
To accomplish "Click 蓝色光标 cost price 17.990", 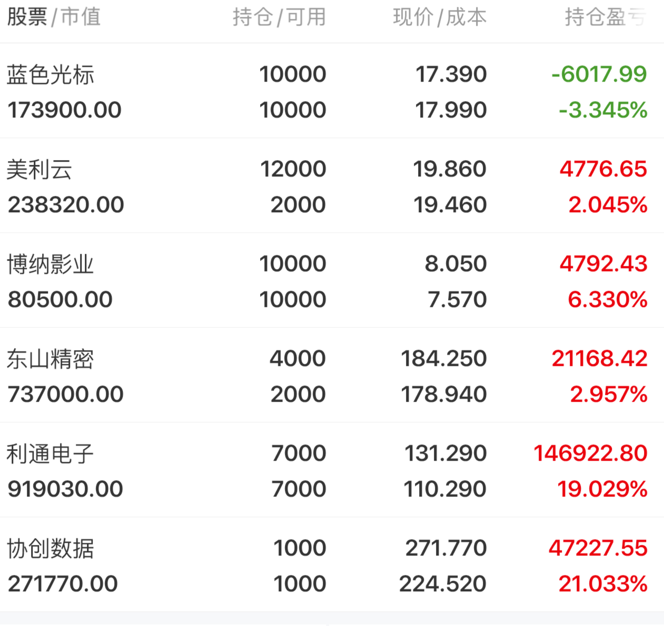I will (451, 110).
